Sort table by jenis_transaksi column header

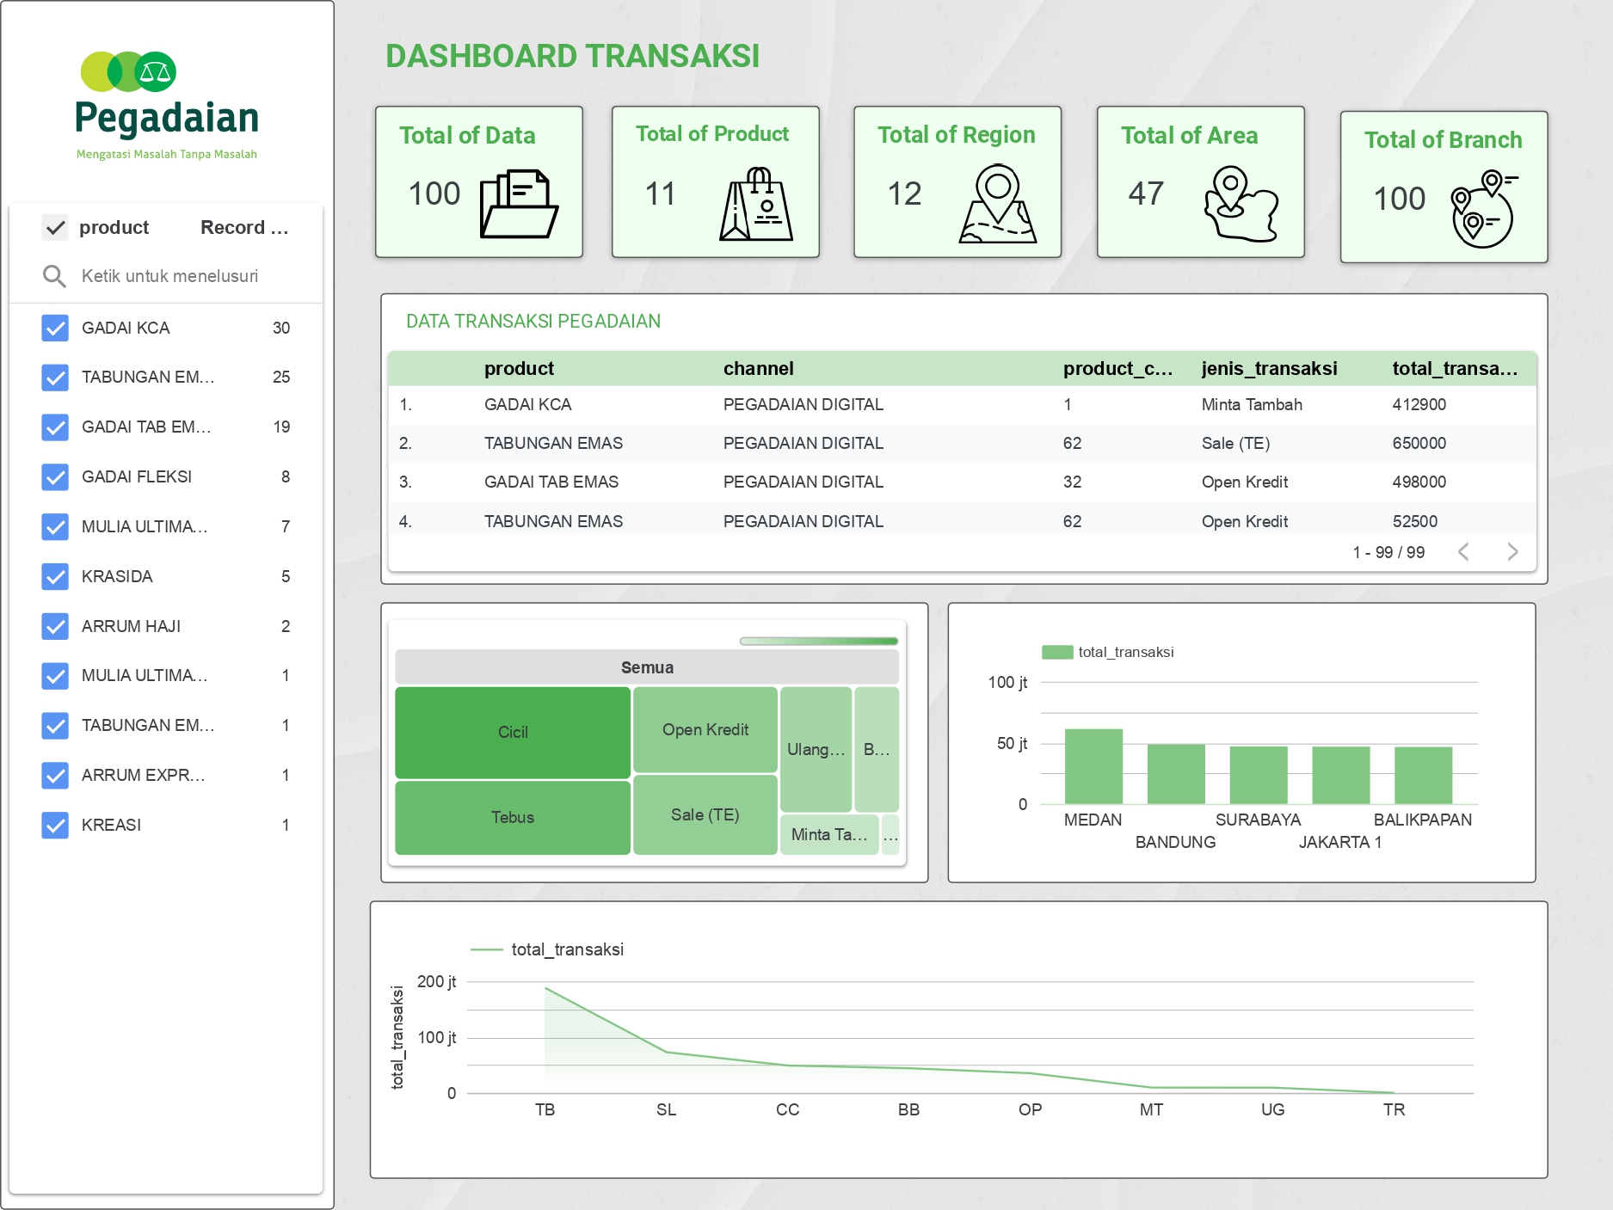click(1269, 369)
